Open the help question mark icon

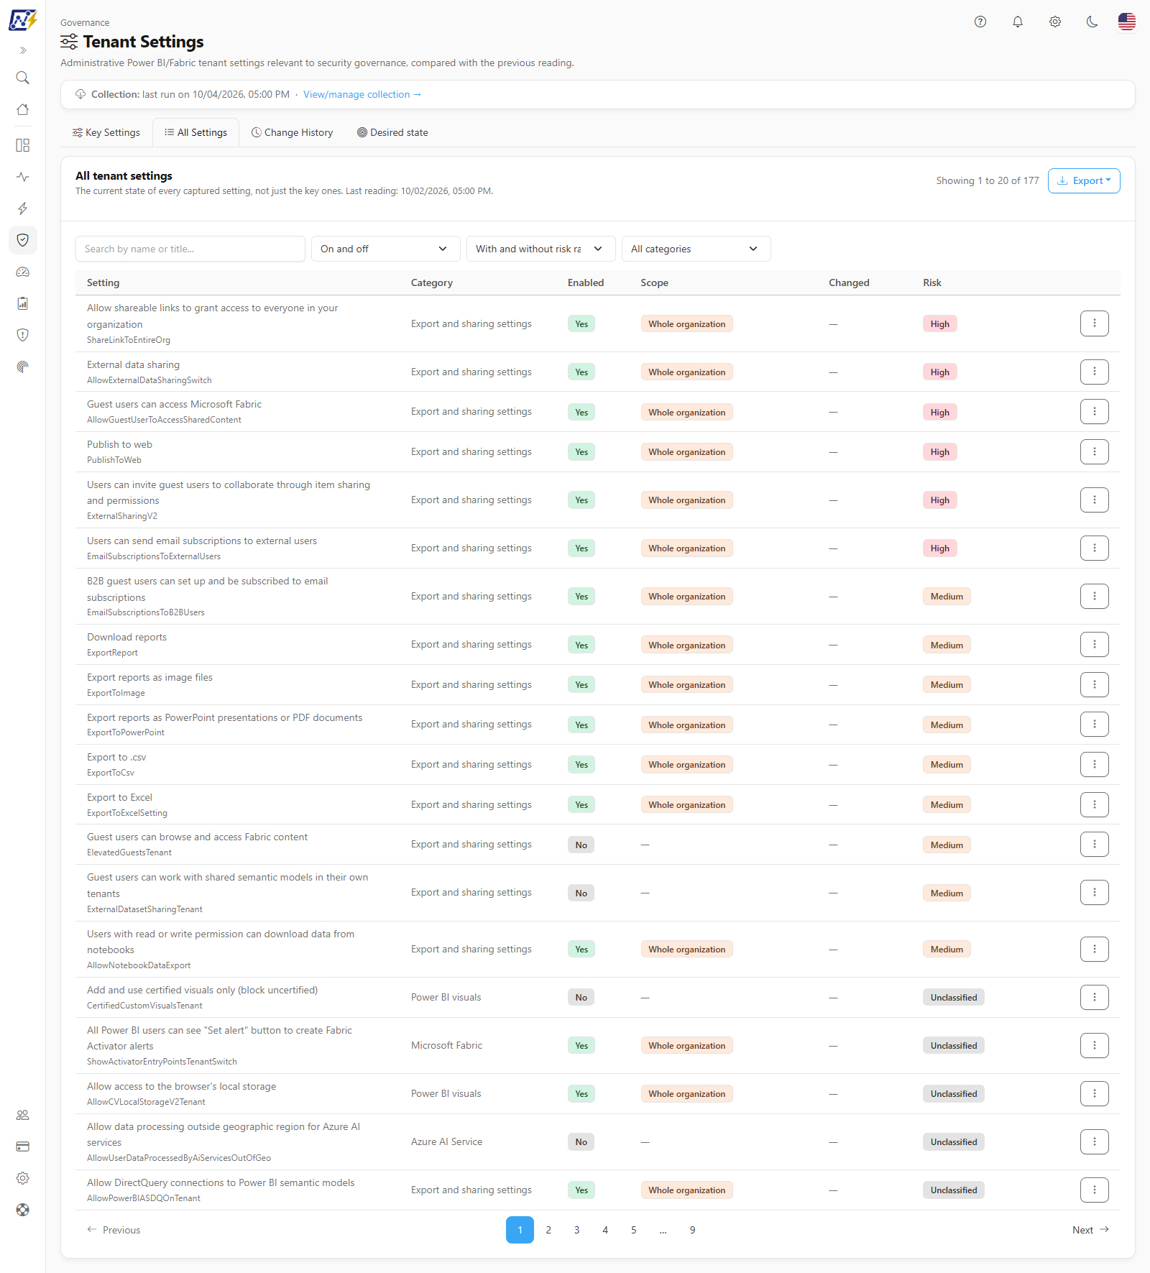click(x=980, y=22)
